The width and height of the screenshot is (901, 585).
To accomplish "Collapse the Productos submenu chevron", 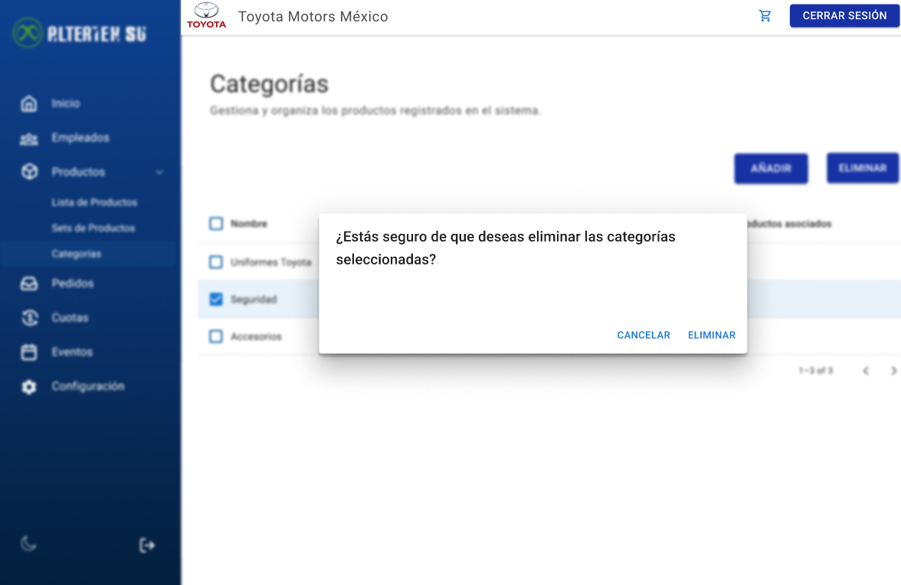I will coord(159,172).
